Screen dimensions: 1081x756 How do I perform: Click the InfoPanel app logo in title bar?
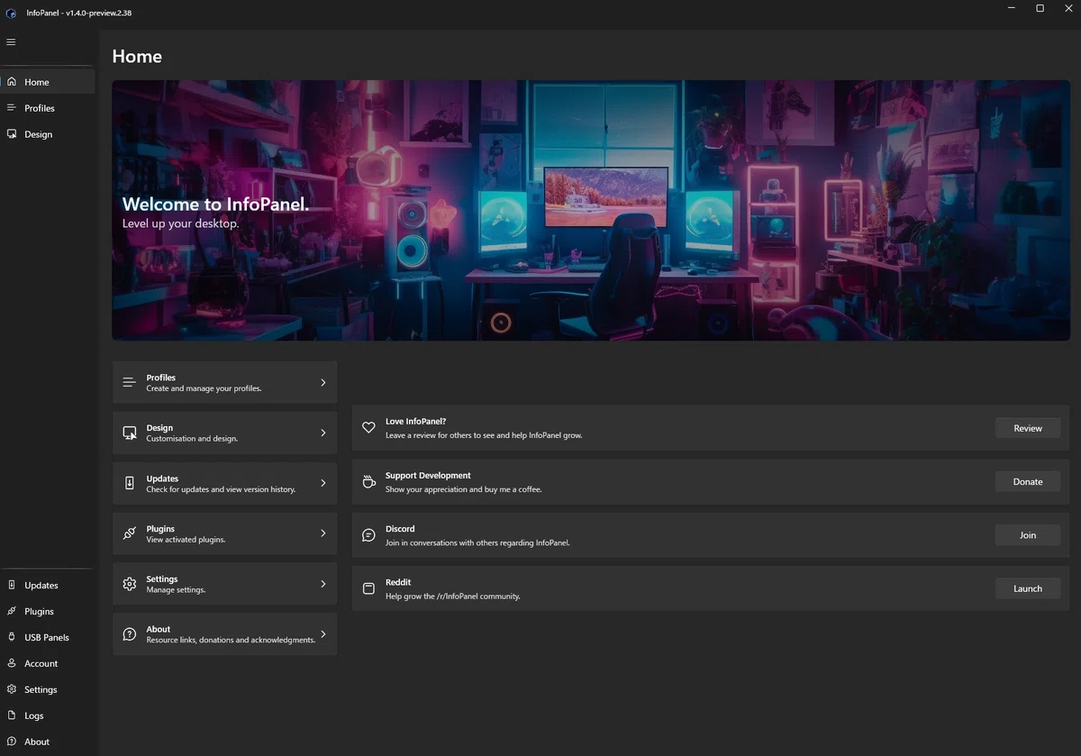click(x=12, y=13)
